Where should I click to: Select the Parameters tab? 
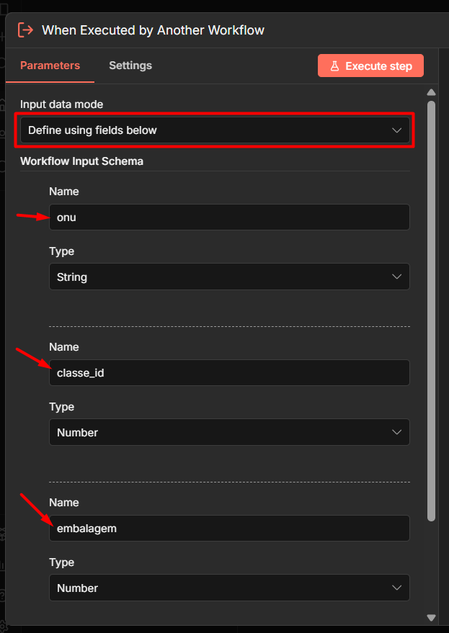[50, 66]
